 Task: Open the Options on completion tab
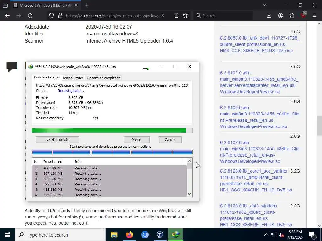103,78
